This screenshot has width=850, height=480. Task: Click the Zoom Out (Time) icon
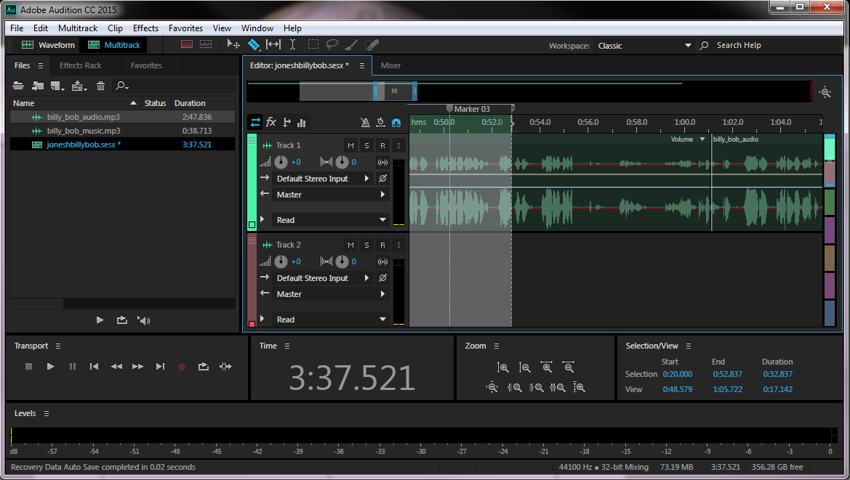click(x=568, y=367)
